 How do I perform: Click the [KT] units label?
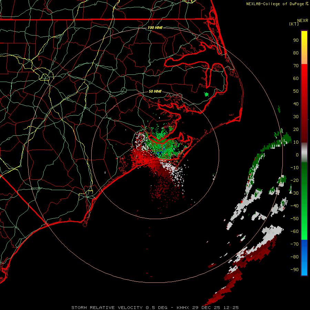point(294,24)
